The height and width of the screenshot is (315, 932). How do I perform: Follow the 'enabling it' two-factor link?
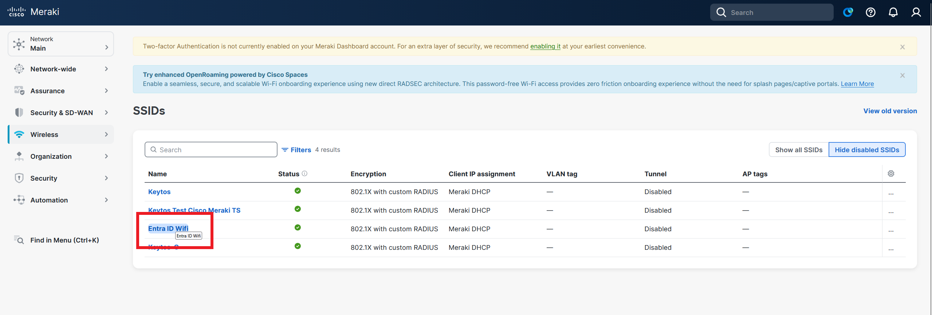click(x=545, y=46)
